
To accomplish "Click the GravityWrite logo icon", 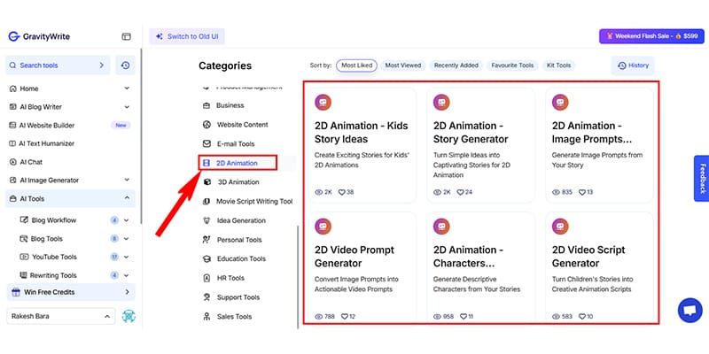I will (13, 37).
